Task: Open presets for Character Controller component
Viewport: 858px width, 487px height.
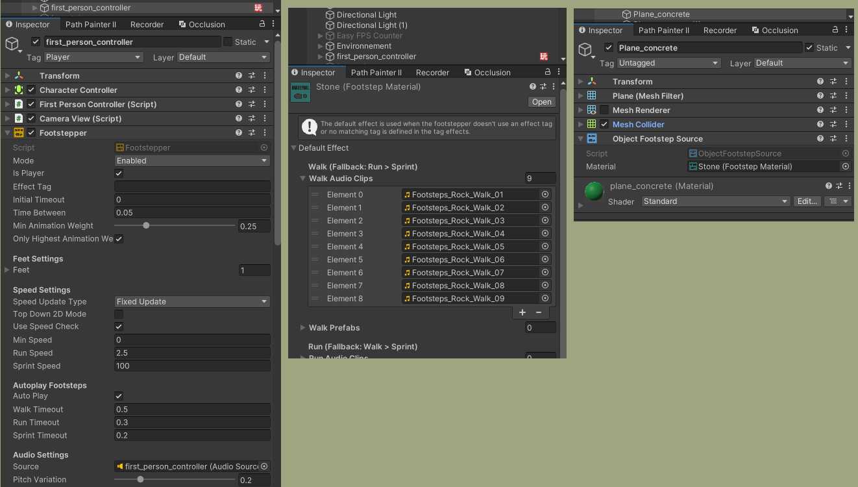Action: (252, 90)
